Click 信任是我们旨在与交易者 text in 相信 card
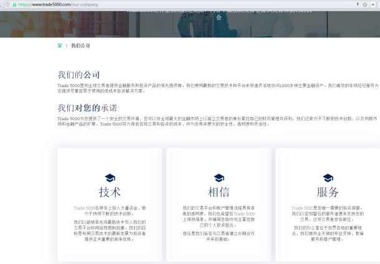The width and height of the screenshot is (380, 264). click(219, 237)
